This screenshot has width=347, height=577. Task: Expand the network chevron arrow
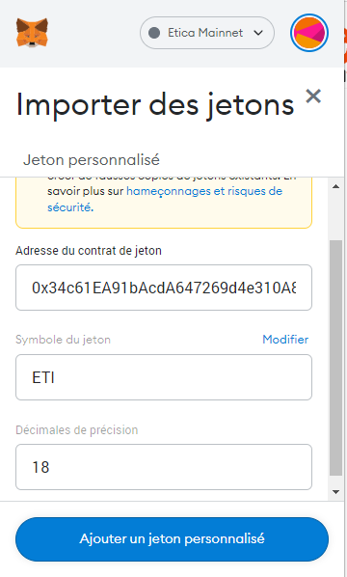pyautogui.click(x=258, y=33)
